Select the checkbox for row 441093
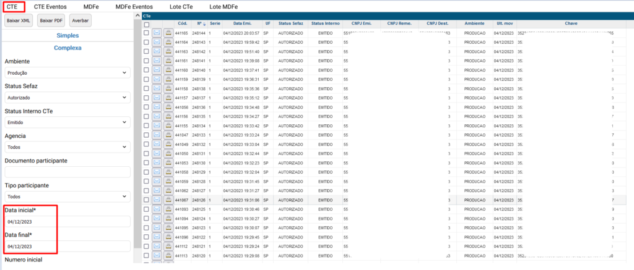The image size is (634, 270). tap(146, 209)
